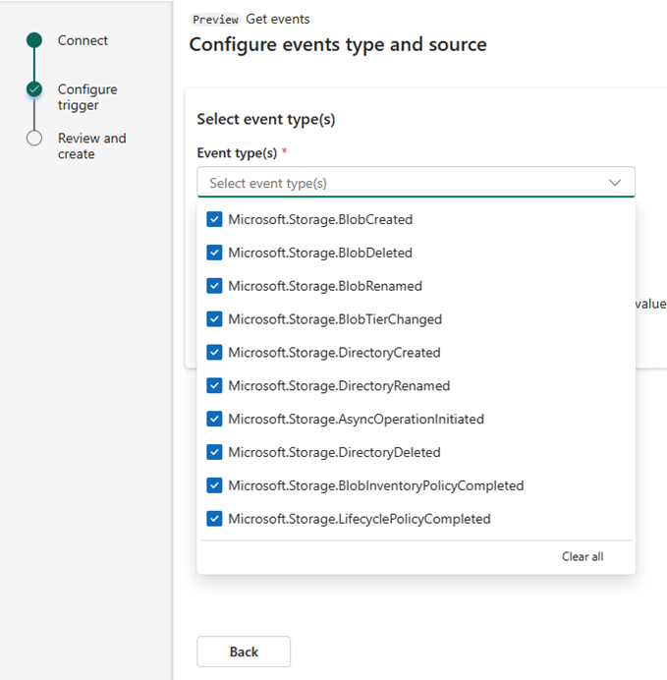667x680 pixels.
Task: Click the Review and create empty circle icon
Action: [x=34, y=139]
